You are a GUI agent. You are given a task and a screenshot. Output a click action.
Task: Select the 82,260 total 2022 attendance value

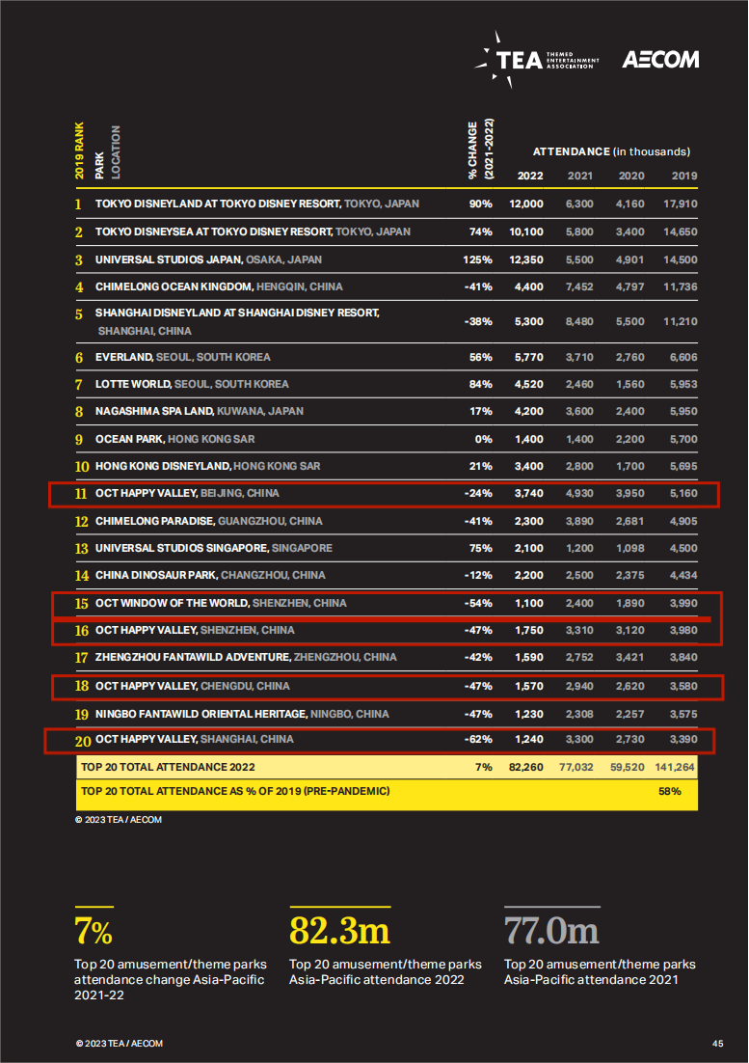[x=526, y=767]
